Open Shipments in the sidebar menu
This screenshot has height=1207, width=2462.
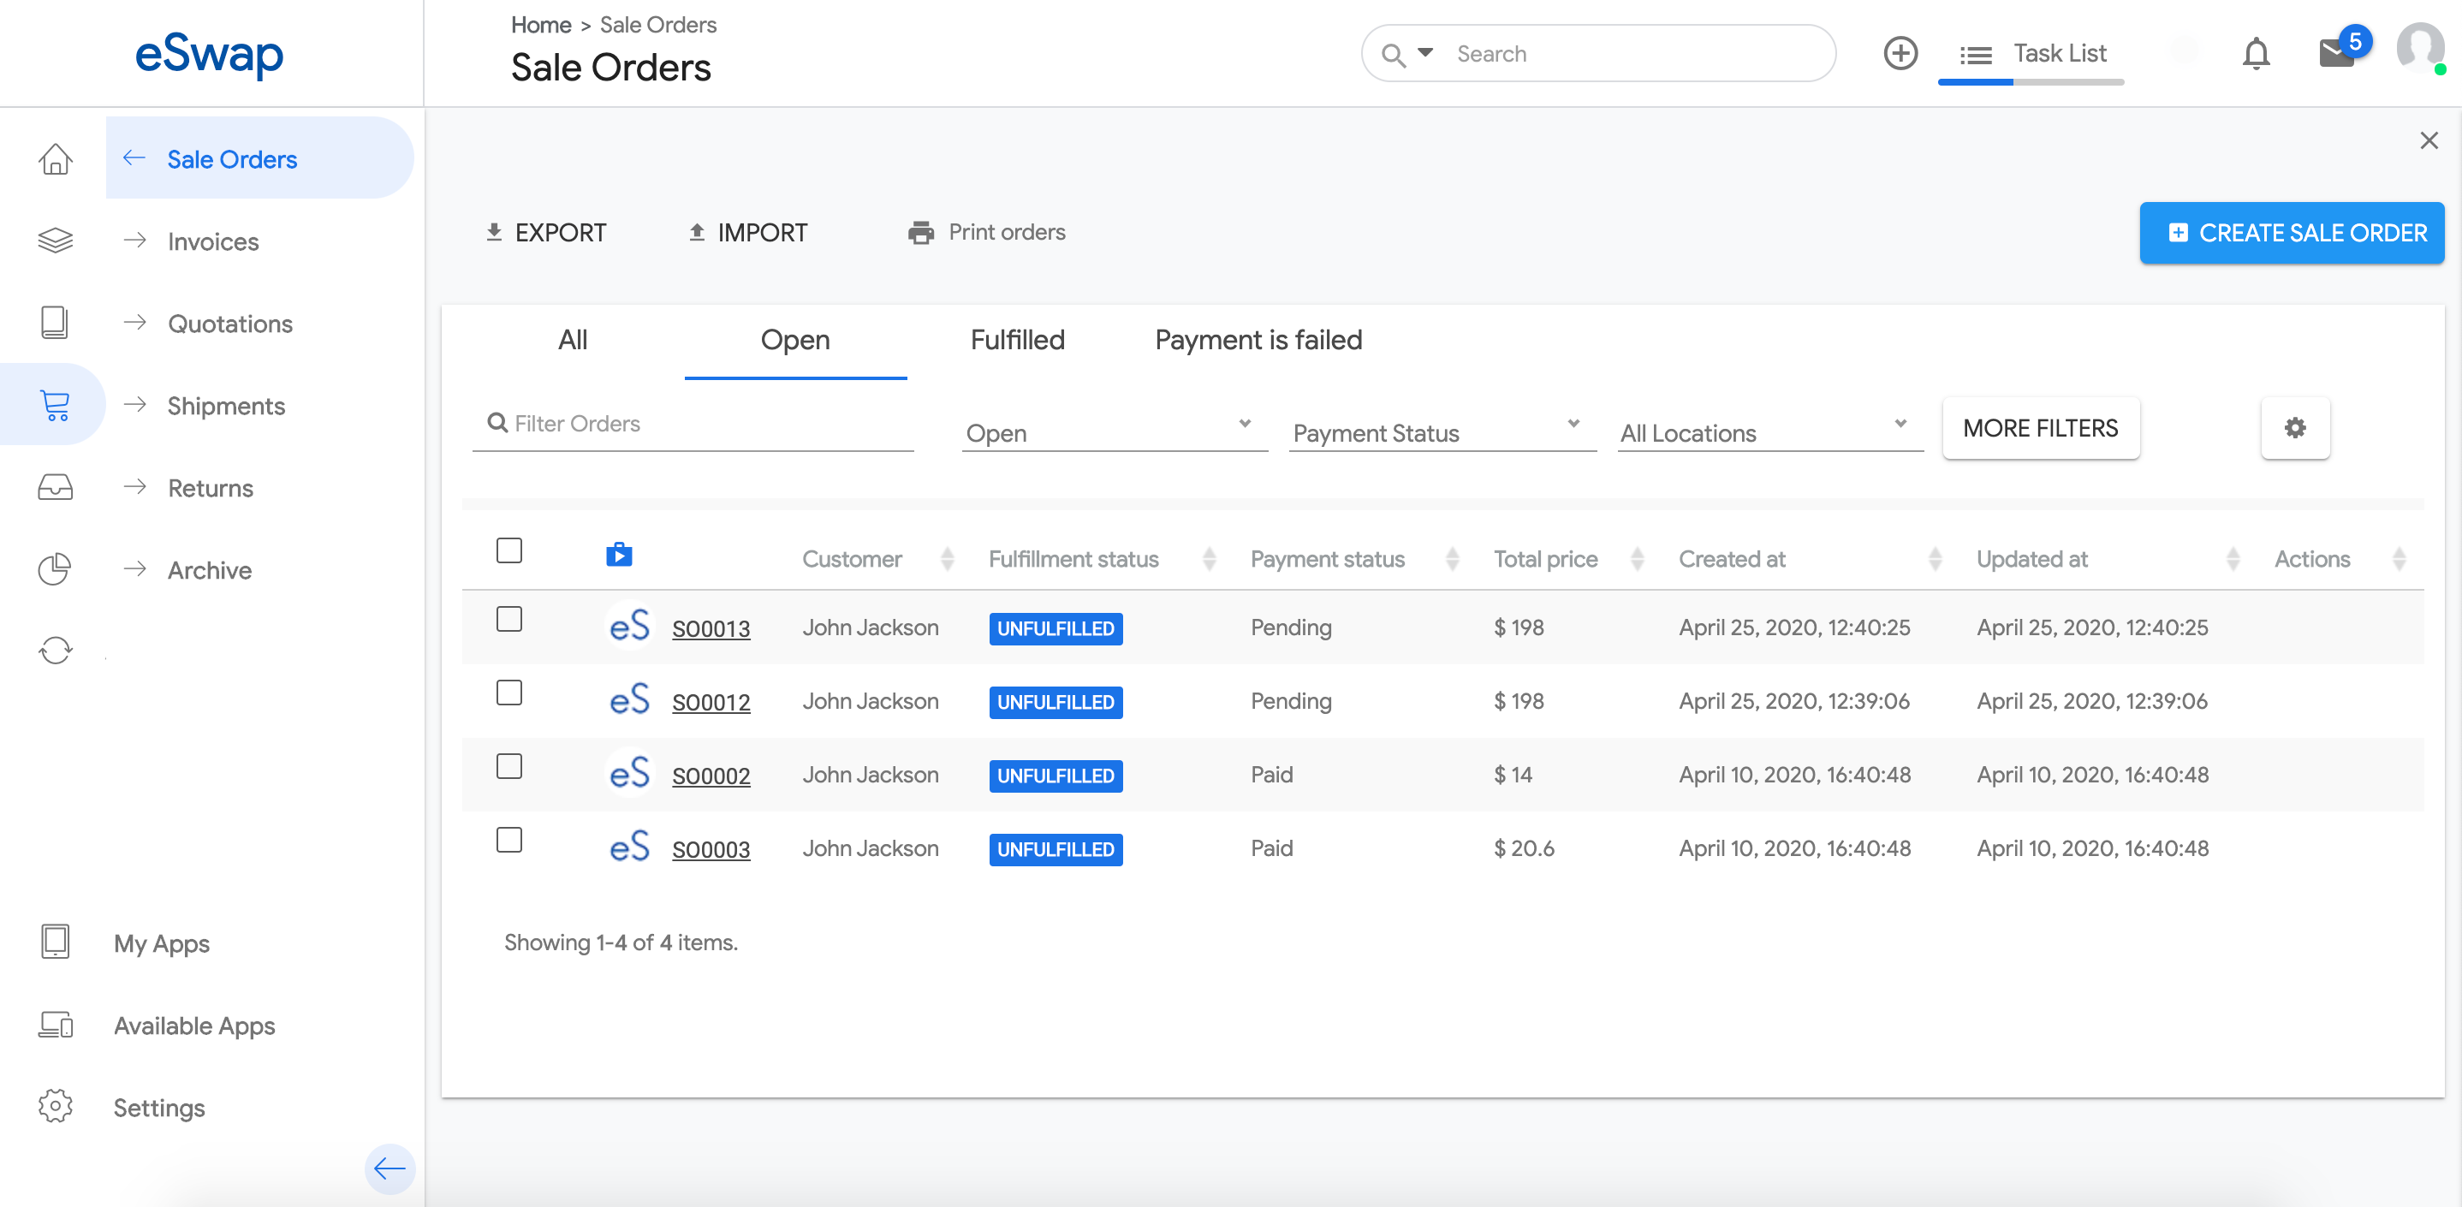pos(225,406)
